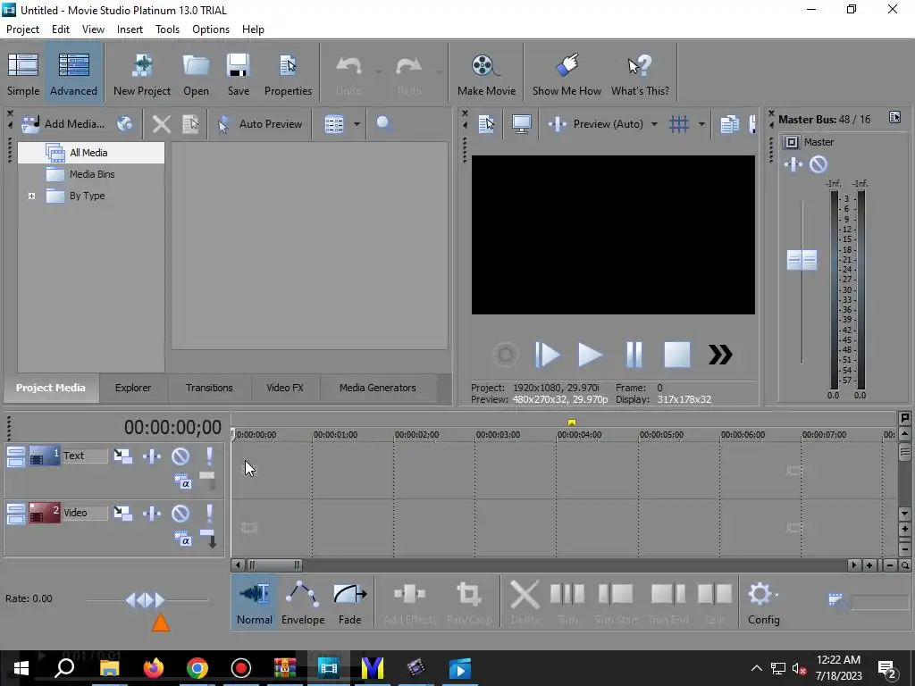Open overlays dropdown arrow beside grid

pos(701,123)
